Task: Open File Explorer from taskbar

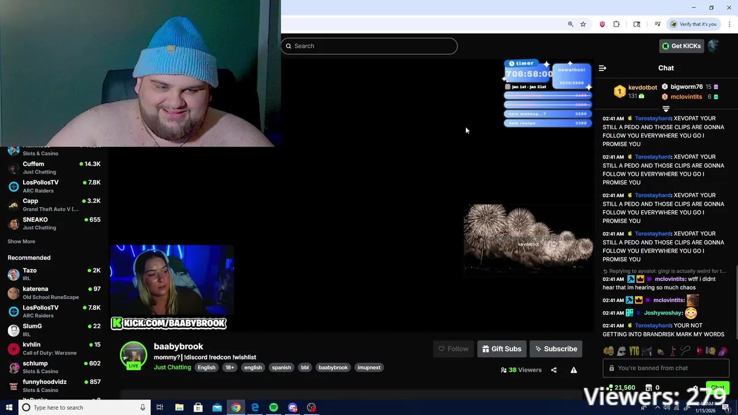Action: 179,408
